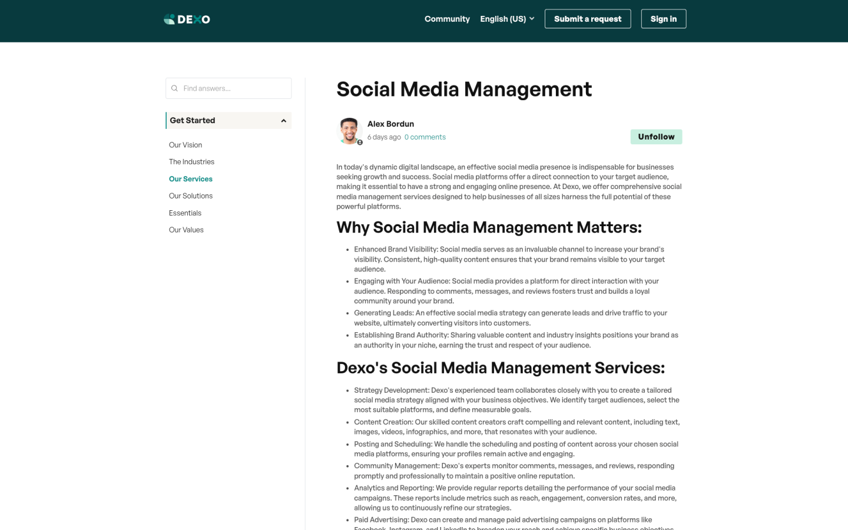Click the Social Media Management page title
The image size is (848, 530).
coord(464,90)
